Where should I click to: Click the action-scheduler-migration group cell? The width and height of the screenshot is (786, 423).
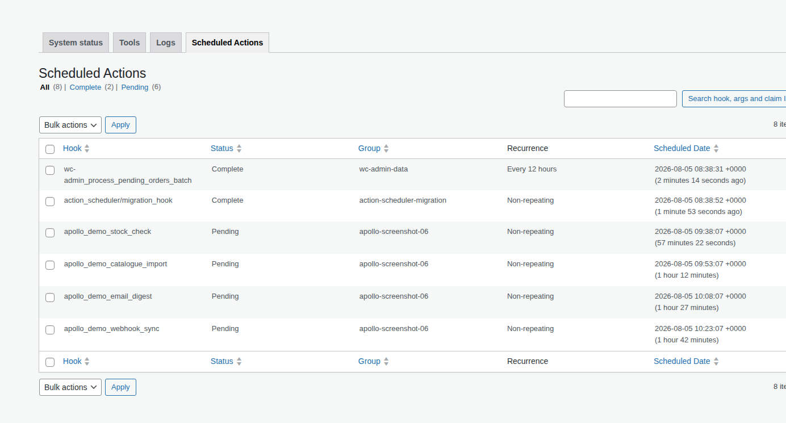(403, 200)
